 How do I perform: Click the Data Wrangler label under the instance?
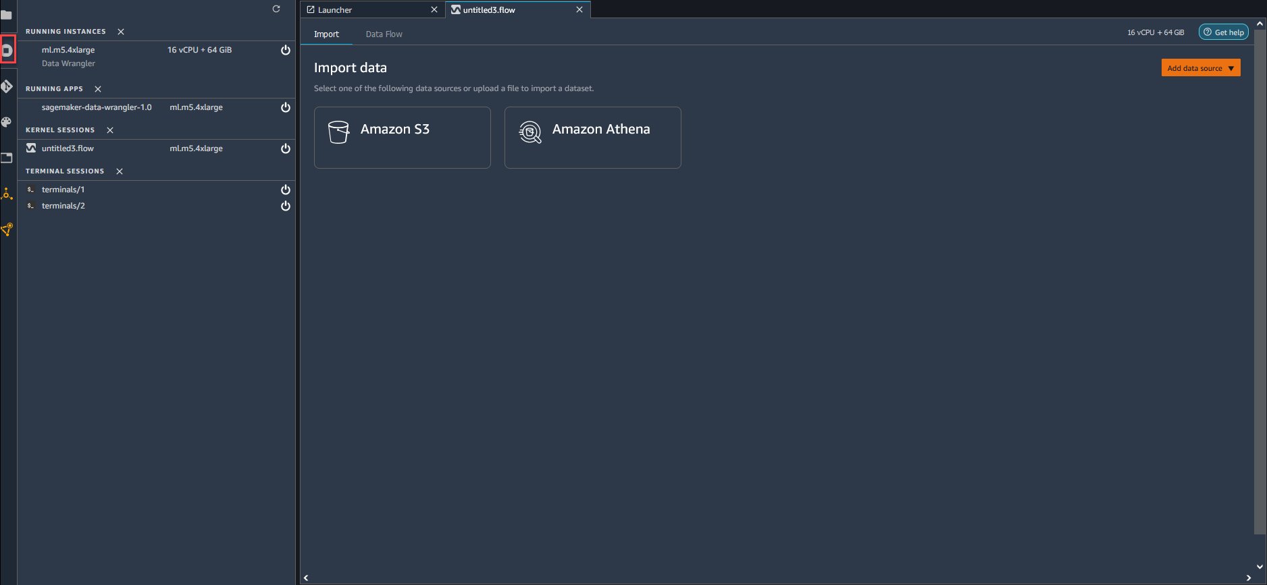[x=68, y=63]
